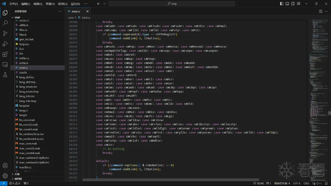Go back with the left arrow
The height and width of the screenshot is (186, 331).
click(x=98, y=4)
